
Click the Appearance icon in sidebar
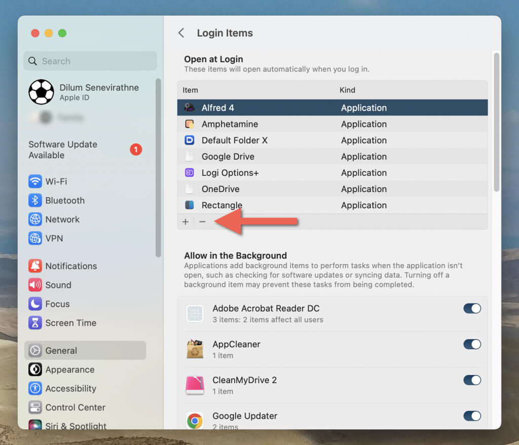pyautogui.click(x=35, y=369)
